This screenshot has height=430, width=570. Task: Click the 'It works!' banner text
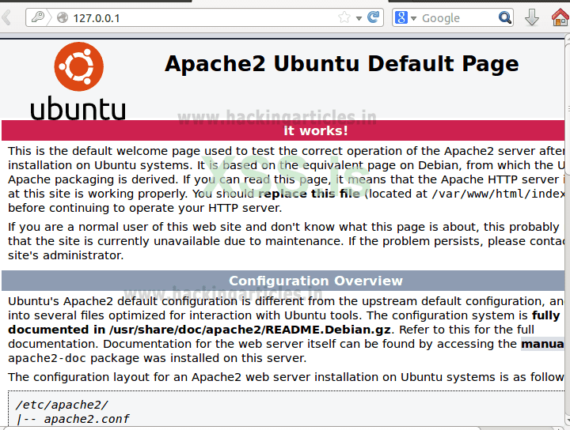[316, 130]
